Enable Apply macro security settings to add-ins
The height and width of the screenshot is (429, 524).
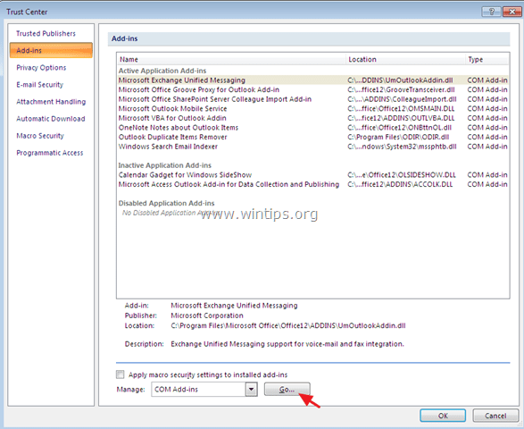[x=120, y=374]
